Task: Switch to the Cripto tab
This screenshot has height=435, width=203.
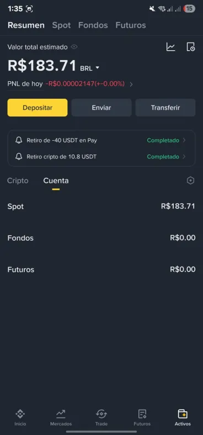Action: point(18,181)
